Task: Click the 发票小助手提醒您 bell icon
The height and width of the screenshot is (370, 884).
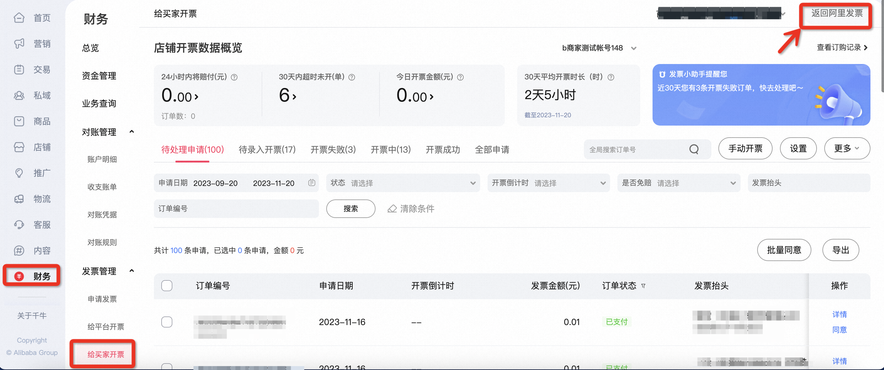Action: [x=662, y=74]
